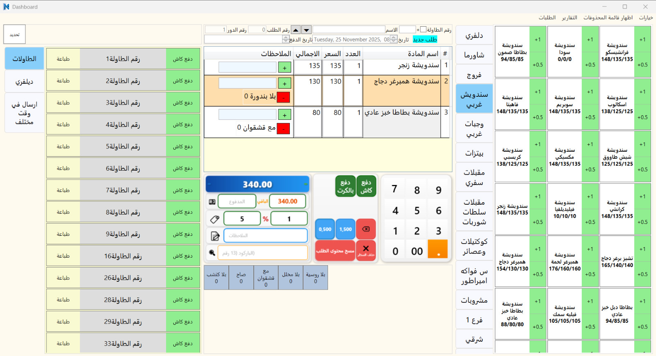Switch to the الطاولات tab
Viewport: 656px width, 356px height.
coord(24,59)
